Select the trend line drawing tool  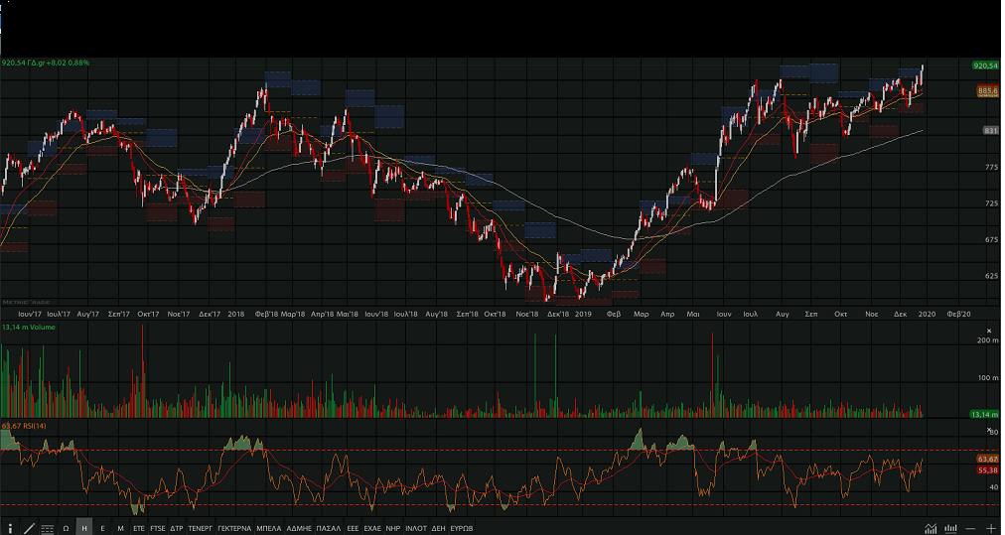(29, 528)
